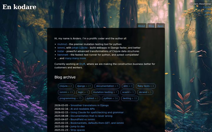
Task: Open the hammett project link
Action: [63, 55]
